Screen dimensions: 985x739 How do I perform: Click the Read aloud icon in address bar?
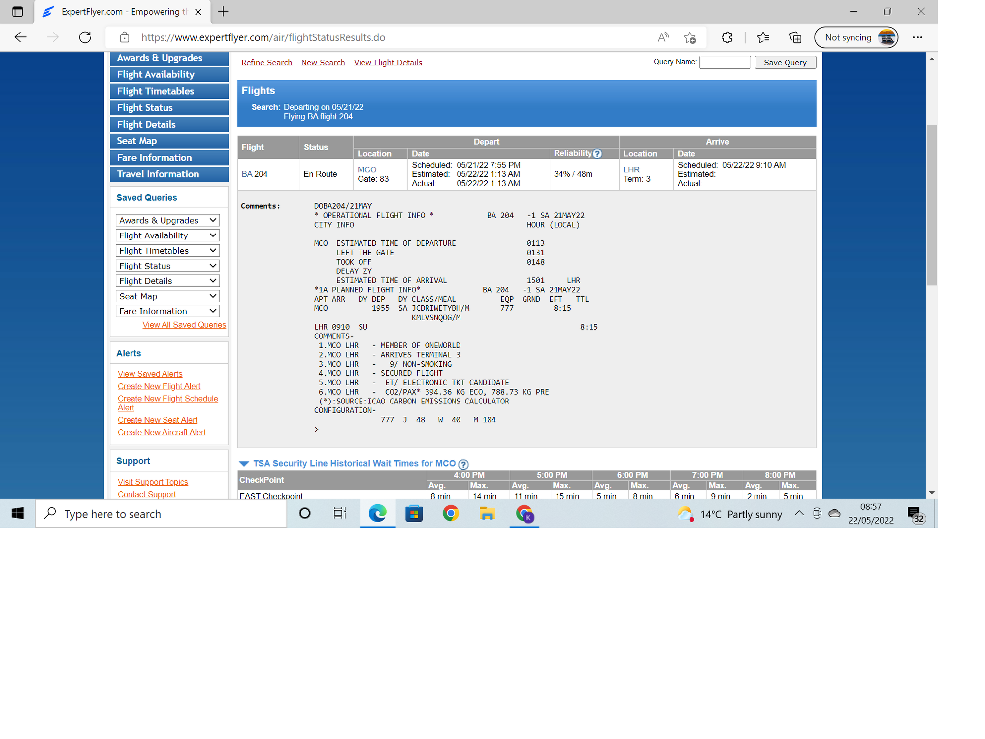click(663, 37)
